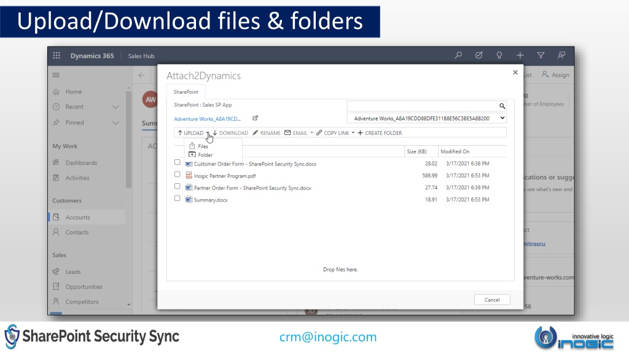Select the SharePoint tab
The height and width of the screenshot is (353, 629).
point(186,92)
